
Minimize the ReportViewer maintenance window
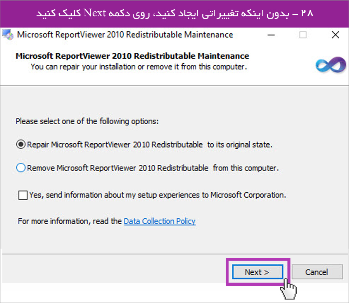[271, 35]
